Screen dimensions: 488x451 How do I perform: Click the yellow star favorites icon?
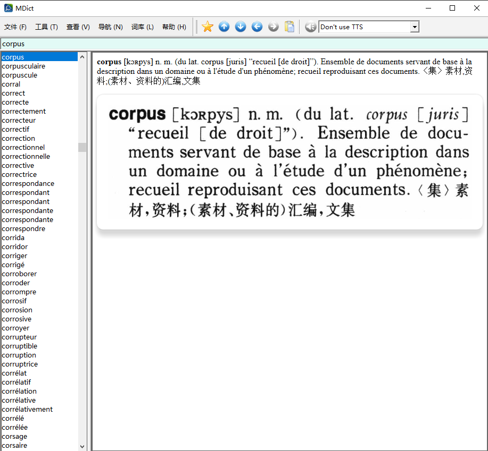tap(208, 27)
